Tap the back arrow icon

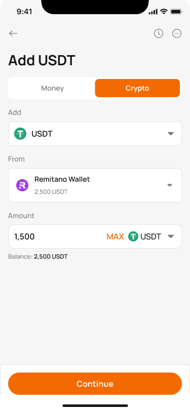13,33
